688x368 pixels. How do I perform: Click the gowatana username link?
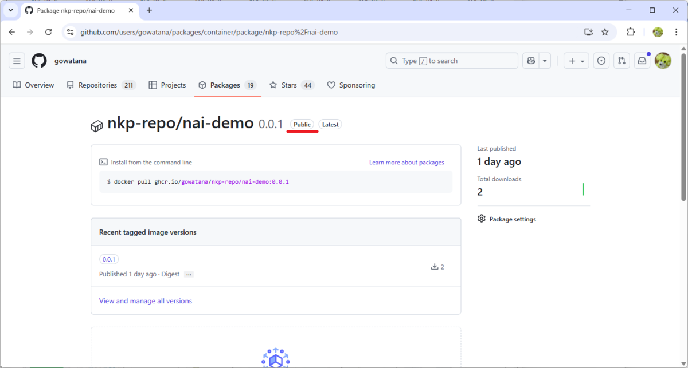coord(71,61)
